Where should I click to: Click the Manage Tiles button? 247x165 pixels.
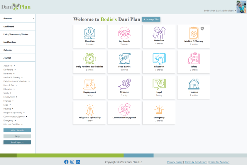pyautogui.click(x=151, y=19)
